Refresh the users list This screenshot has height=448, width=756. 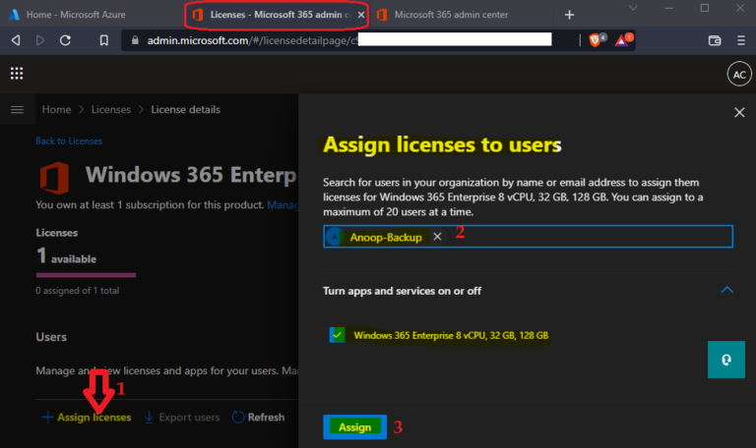[x=259, y=418]
